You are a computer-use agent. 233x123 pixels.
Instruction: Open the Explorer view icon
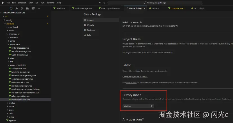(11, 8)
